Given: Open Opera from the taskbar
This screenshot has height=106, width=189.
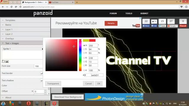Looking at the screenshot, I should click(x=29, y=103).
